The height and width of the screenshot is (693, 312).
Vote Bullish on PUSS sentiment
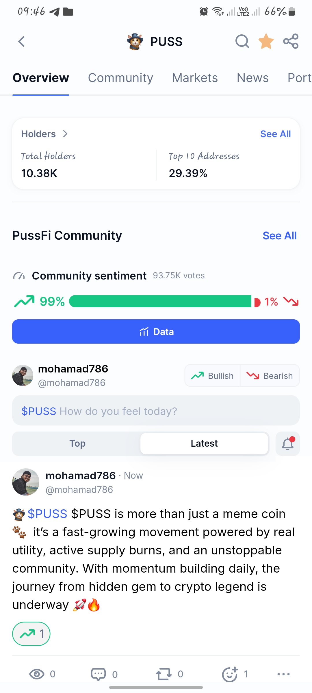(x=212, y=376)
